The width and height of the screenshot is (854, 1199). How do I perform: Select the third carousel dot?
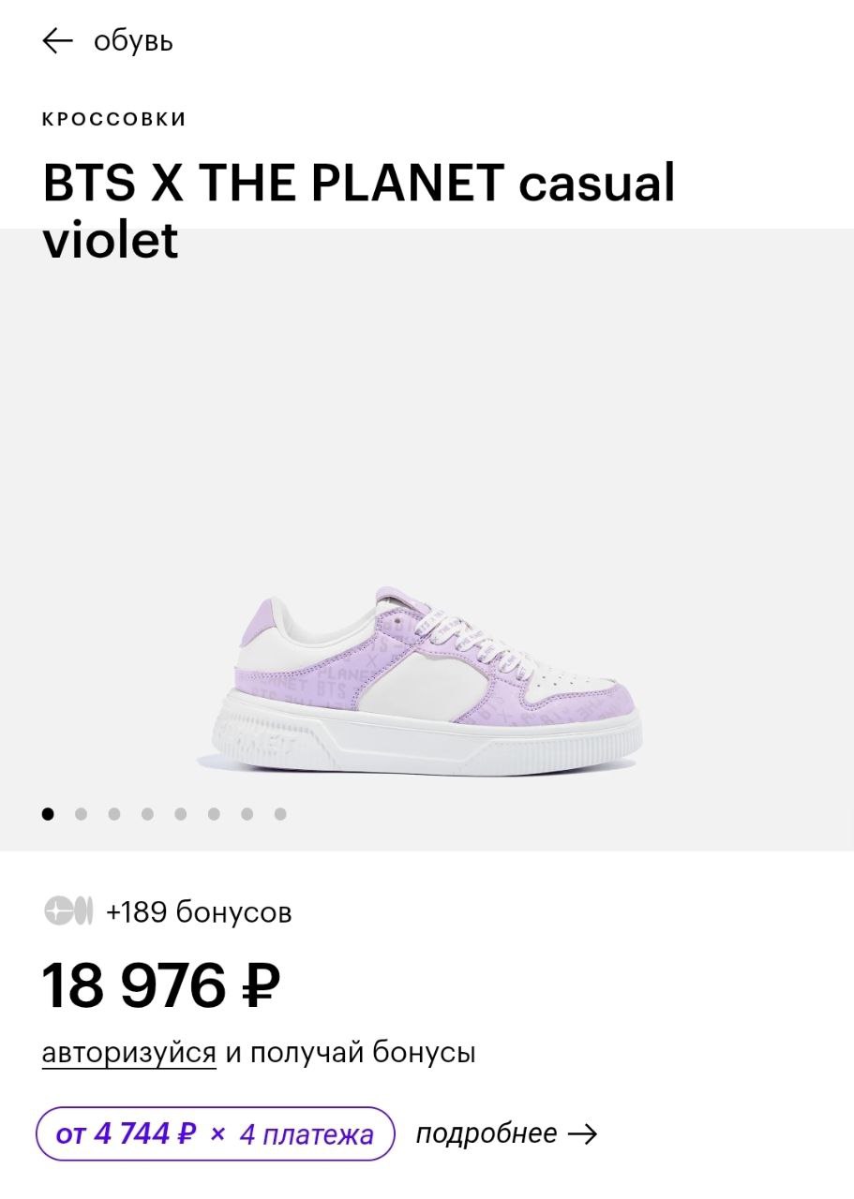coord(114,814)
